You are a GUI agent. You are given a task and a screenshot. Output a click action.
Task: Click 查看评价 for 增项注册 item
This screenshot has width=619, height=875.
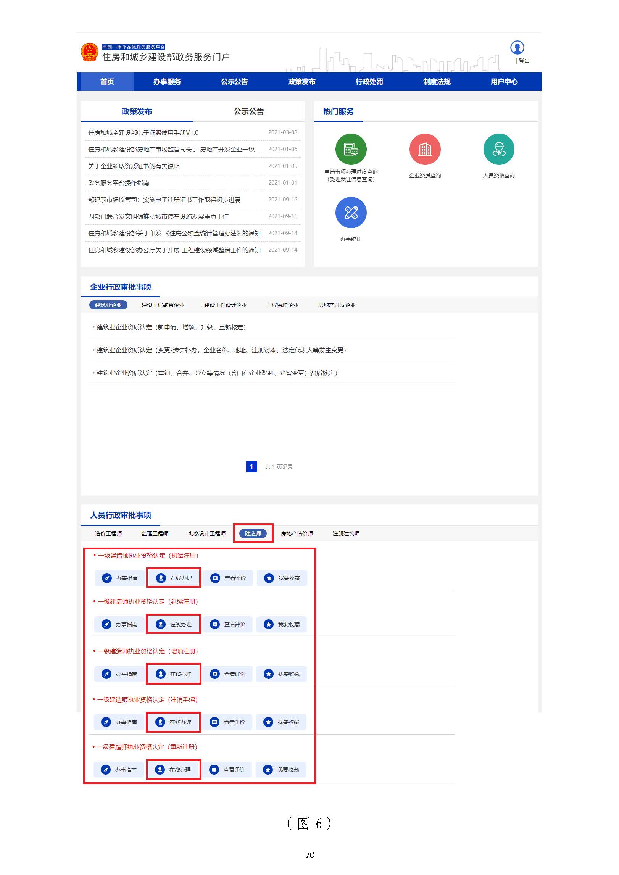(x=228, y=674)
